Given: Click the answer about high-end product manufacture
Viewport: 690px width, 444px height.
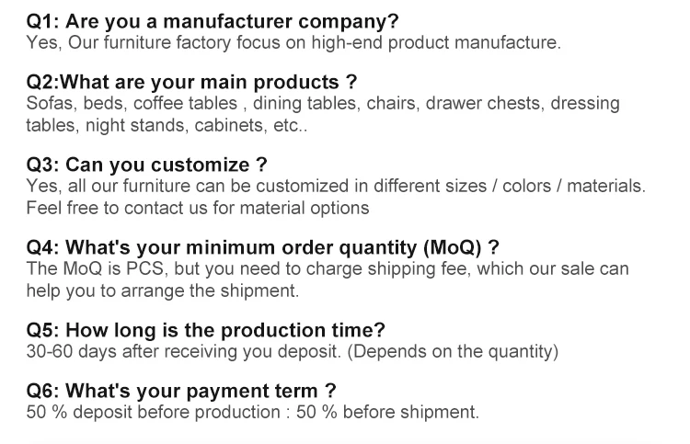Looking at the screenshot, I should pyautogui.click(x=293, y=42).
